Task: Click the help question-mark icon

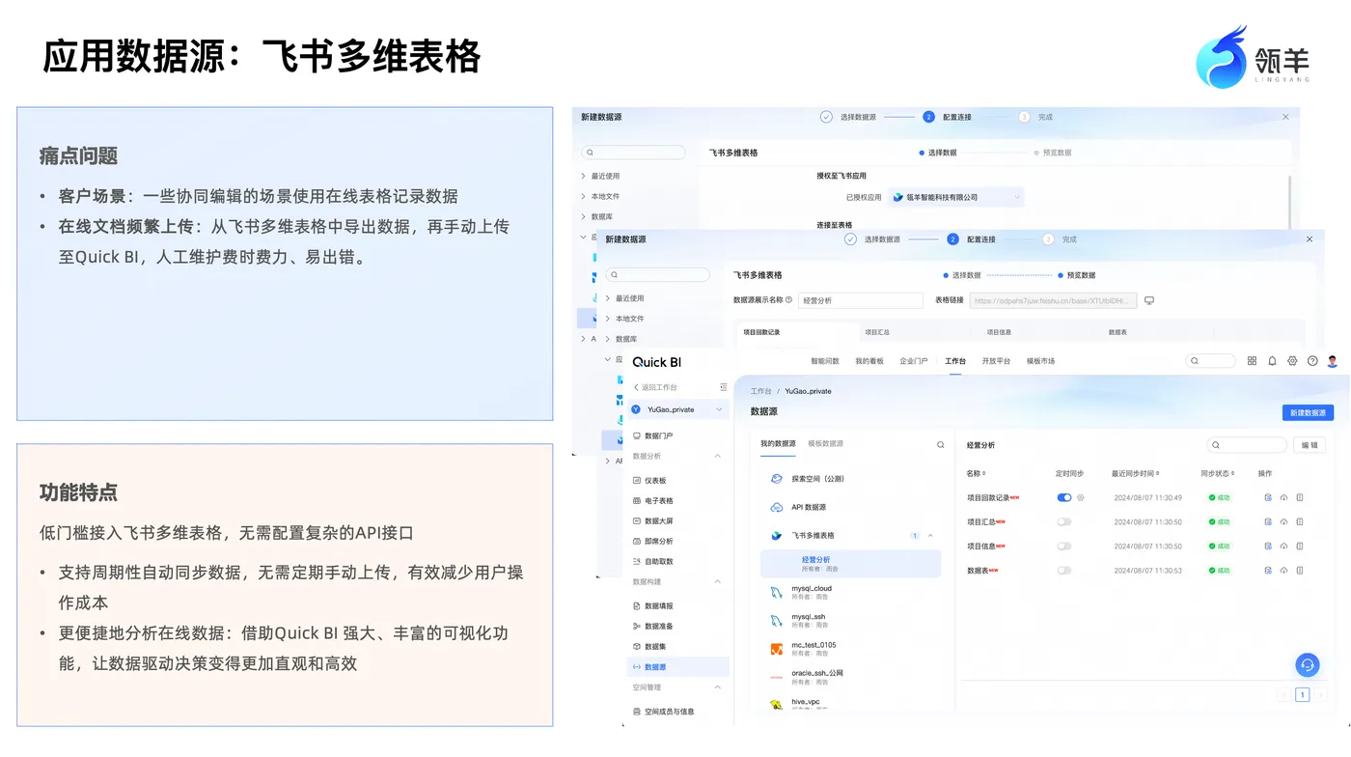Action: point(1312,361)
